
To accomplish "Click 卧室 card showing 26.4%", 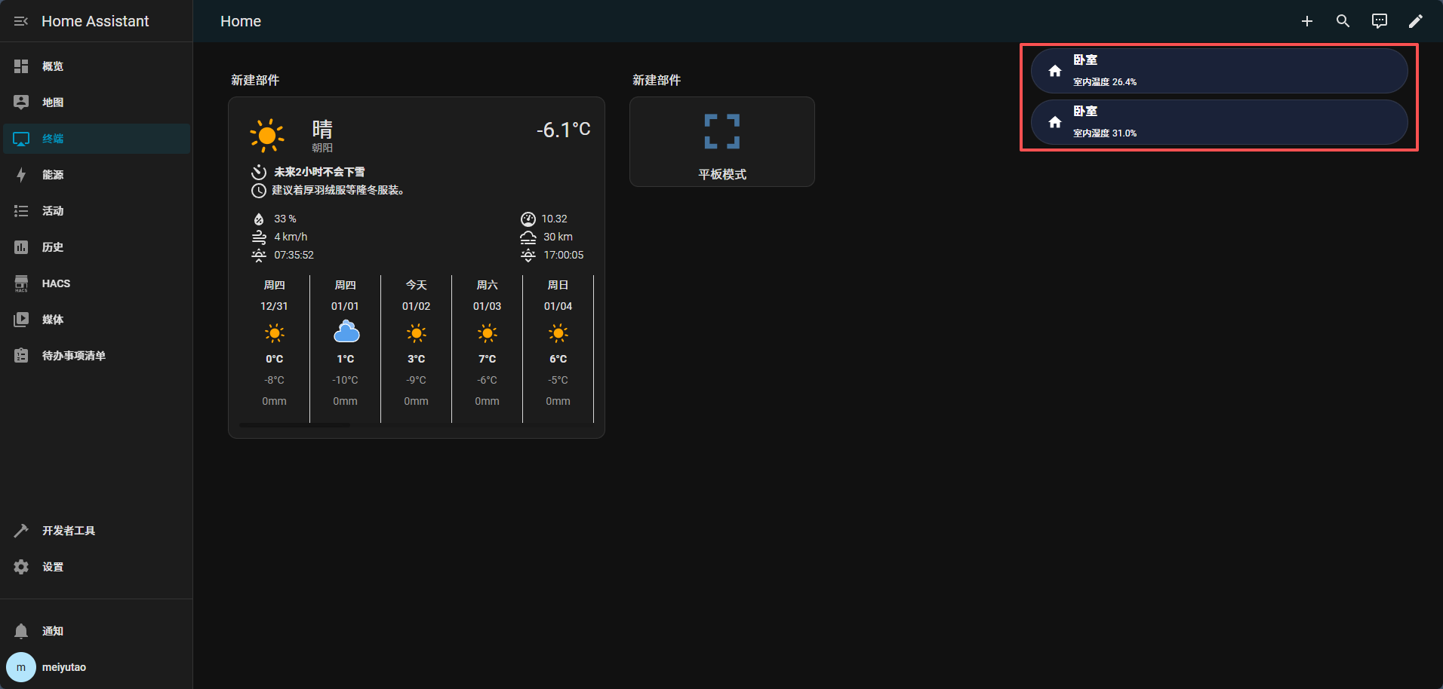I will point(1218,71).
